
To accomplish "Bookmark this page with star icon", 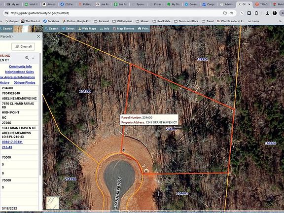I will coord(231,13).
